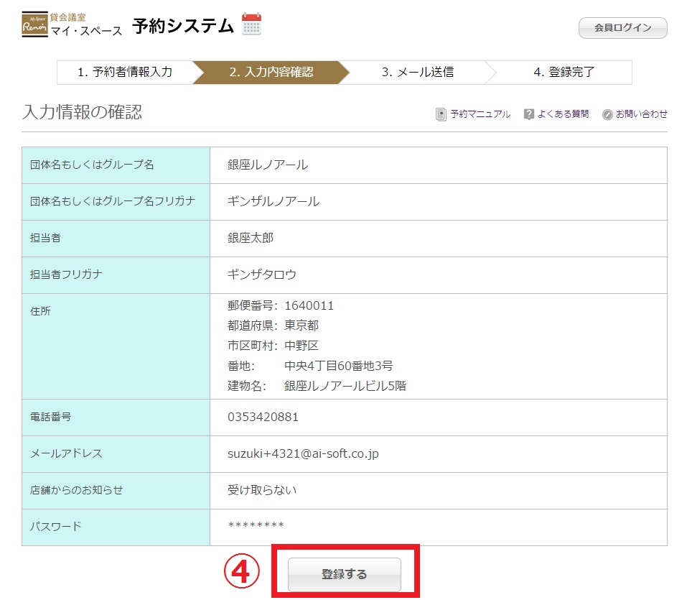
Task: Click the 予約システム page title
Action: click(183, 26)
